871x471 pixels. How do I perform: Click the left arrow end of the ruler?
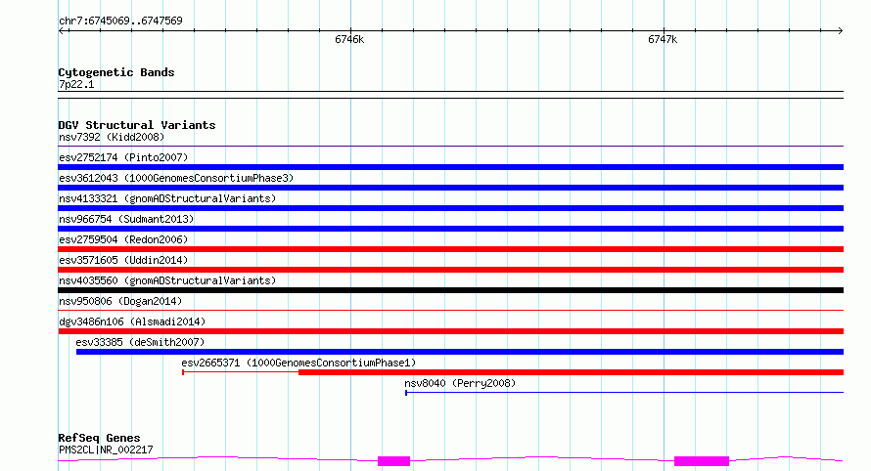tap(62, 30)
